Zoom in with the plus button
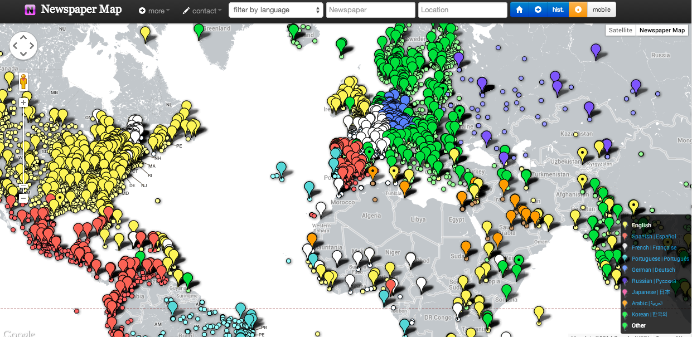The width and height of the screenshot is (692, 337). [x=23, y=102]
